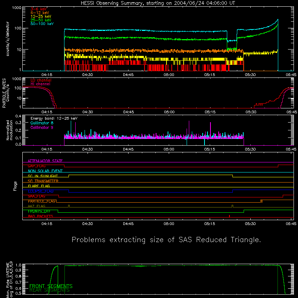Select the LO channel legend label
This screenshot has width=298, height=298.
[41, 80]
